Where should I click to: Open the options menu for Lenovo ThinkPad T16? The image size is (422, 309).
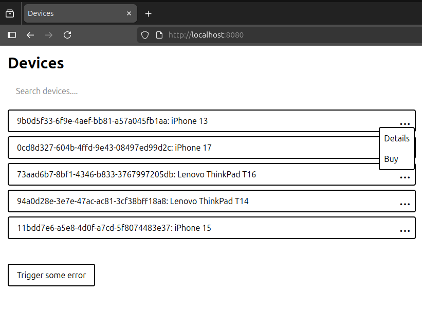coord(405,176)
